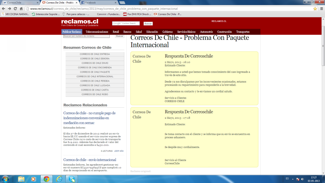Open the Telecomunicaciones menu
This screenshot has width=325, height=183.
pyautogui.click(x=97, y=32)
